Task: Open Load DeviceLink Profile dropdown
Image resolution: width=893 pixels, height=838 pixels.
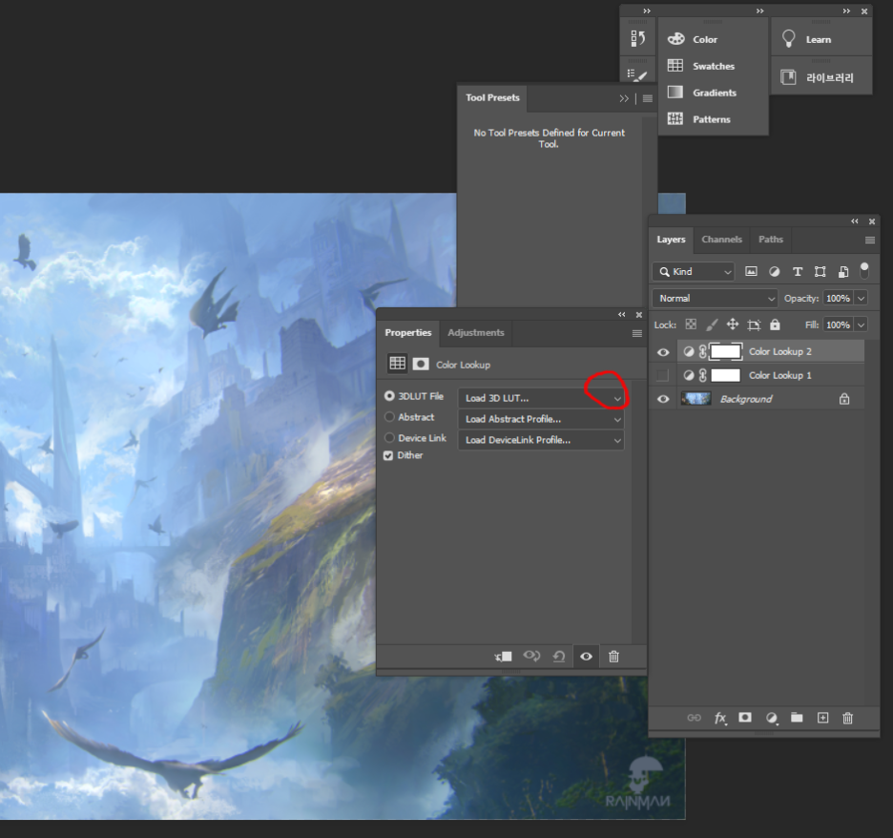Action: click(x=541, y=440)
